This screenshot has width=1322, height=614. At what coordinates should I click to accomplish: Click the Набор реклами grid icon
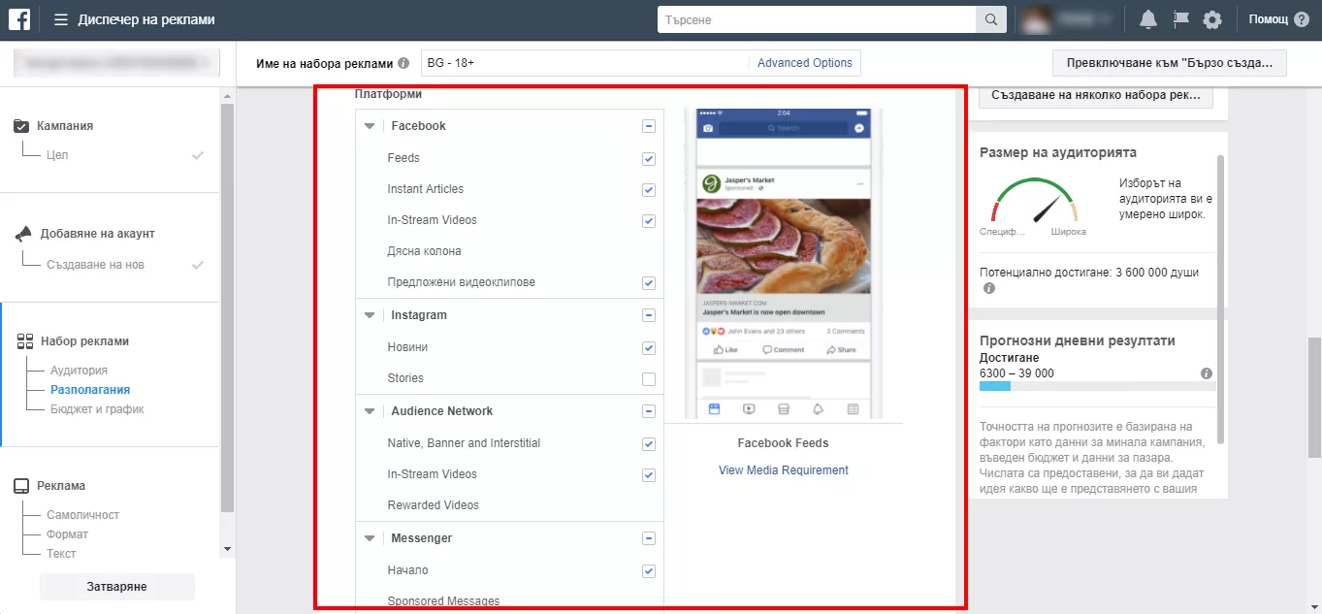point(25,341)
